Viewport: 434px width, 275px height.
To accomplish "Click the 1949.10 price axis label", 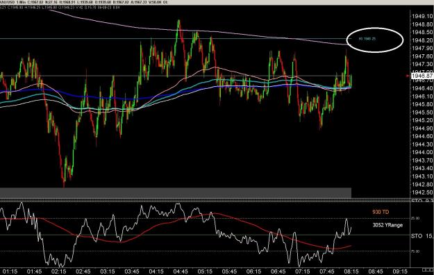I will pyautogui.click(x=422, y=17).
